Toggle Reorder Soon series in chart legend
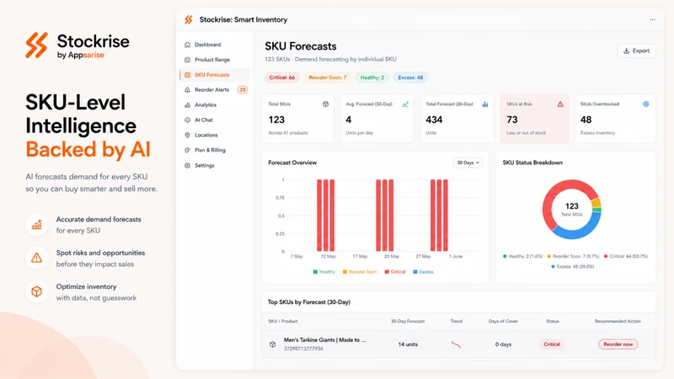674x379 pixels. (360, 271)
